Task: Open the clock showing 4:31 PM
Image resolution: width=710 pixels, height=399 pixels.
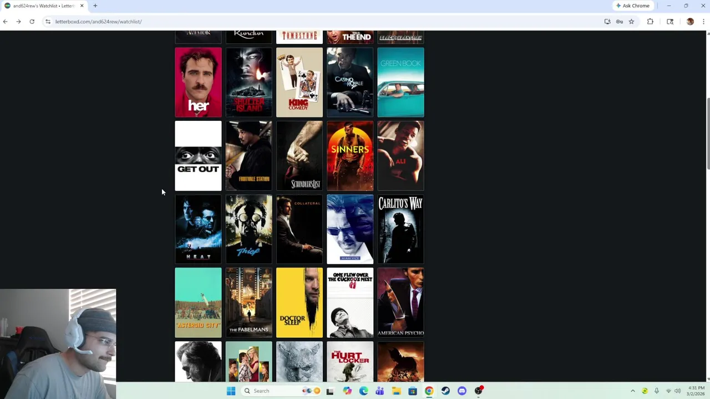Action: click(696, 391)
